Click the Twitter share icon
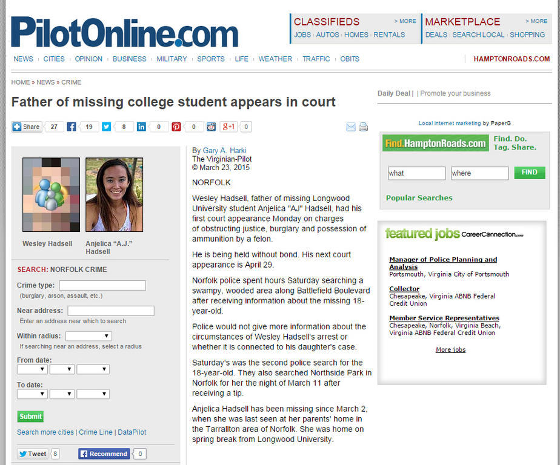Screen dimensions: 560x465 (x=107, y=127)
